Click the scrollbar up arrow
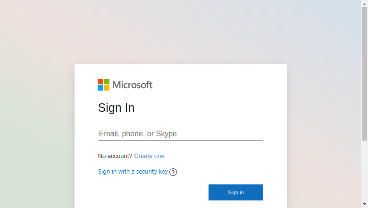The image size is (368, 208). [364, 3]
